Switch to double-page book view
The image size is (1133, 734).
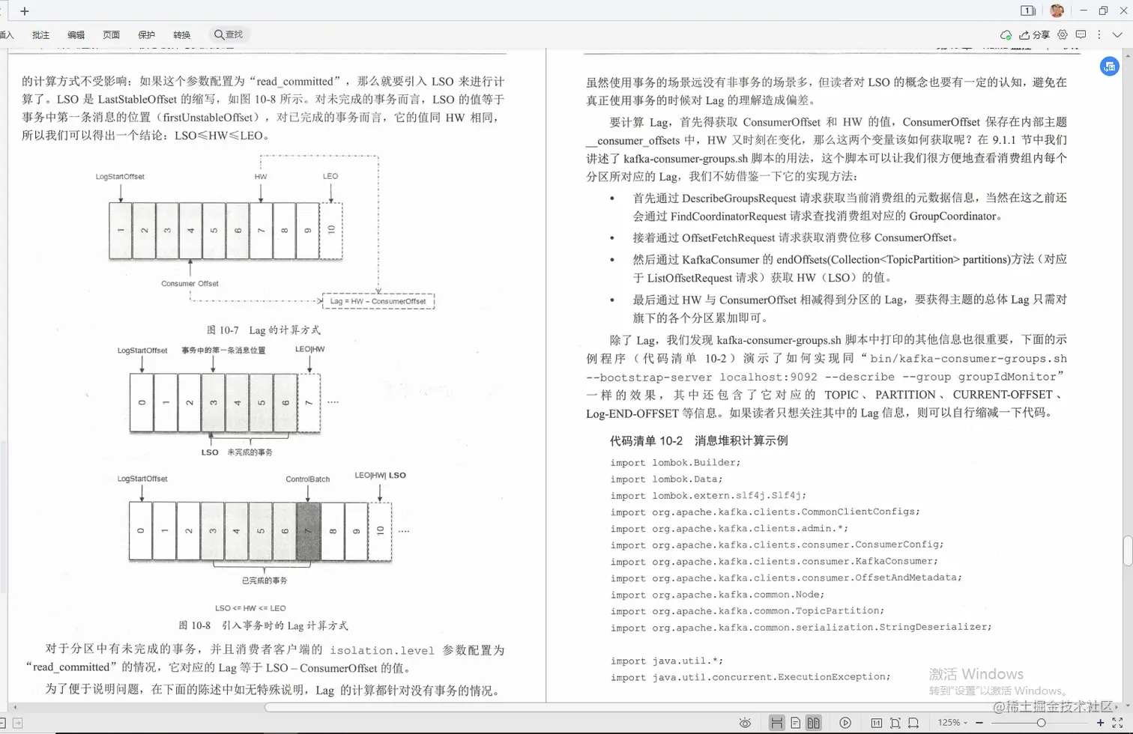[813, 722]
